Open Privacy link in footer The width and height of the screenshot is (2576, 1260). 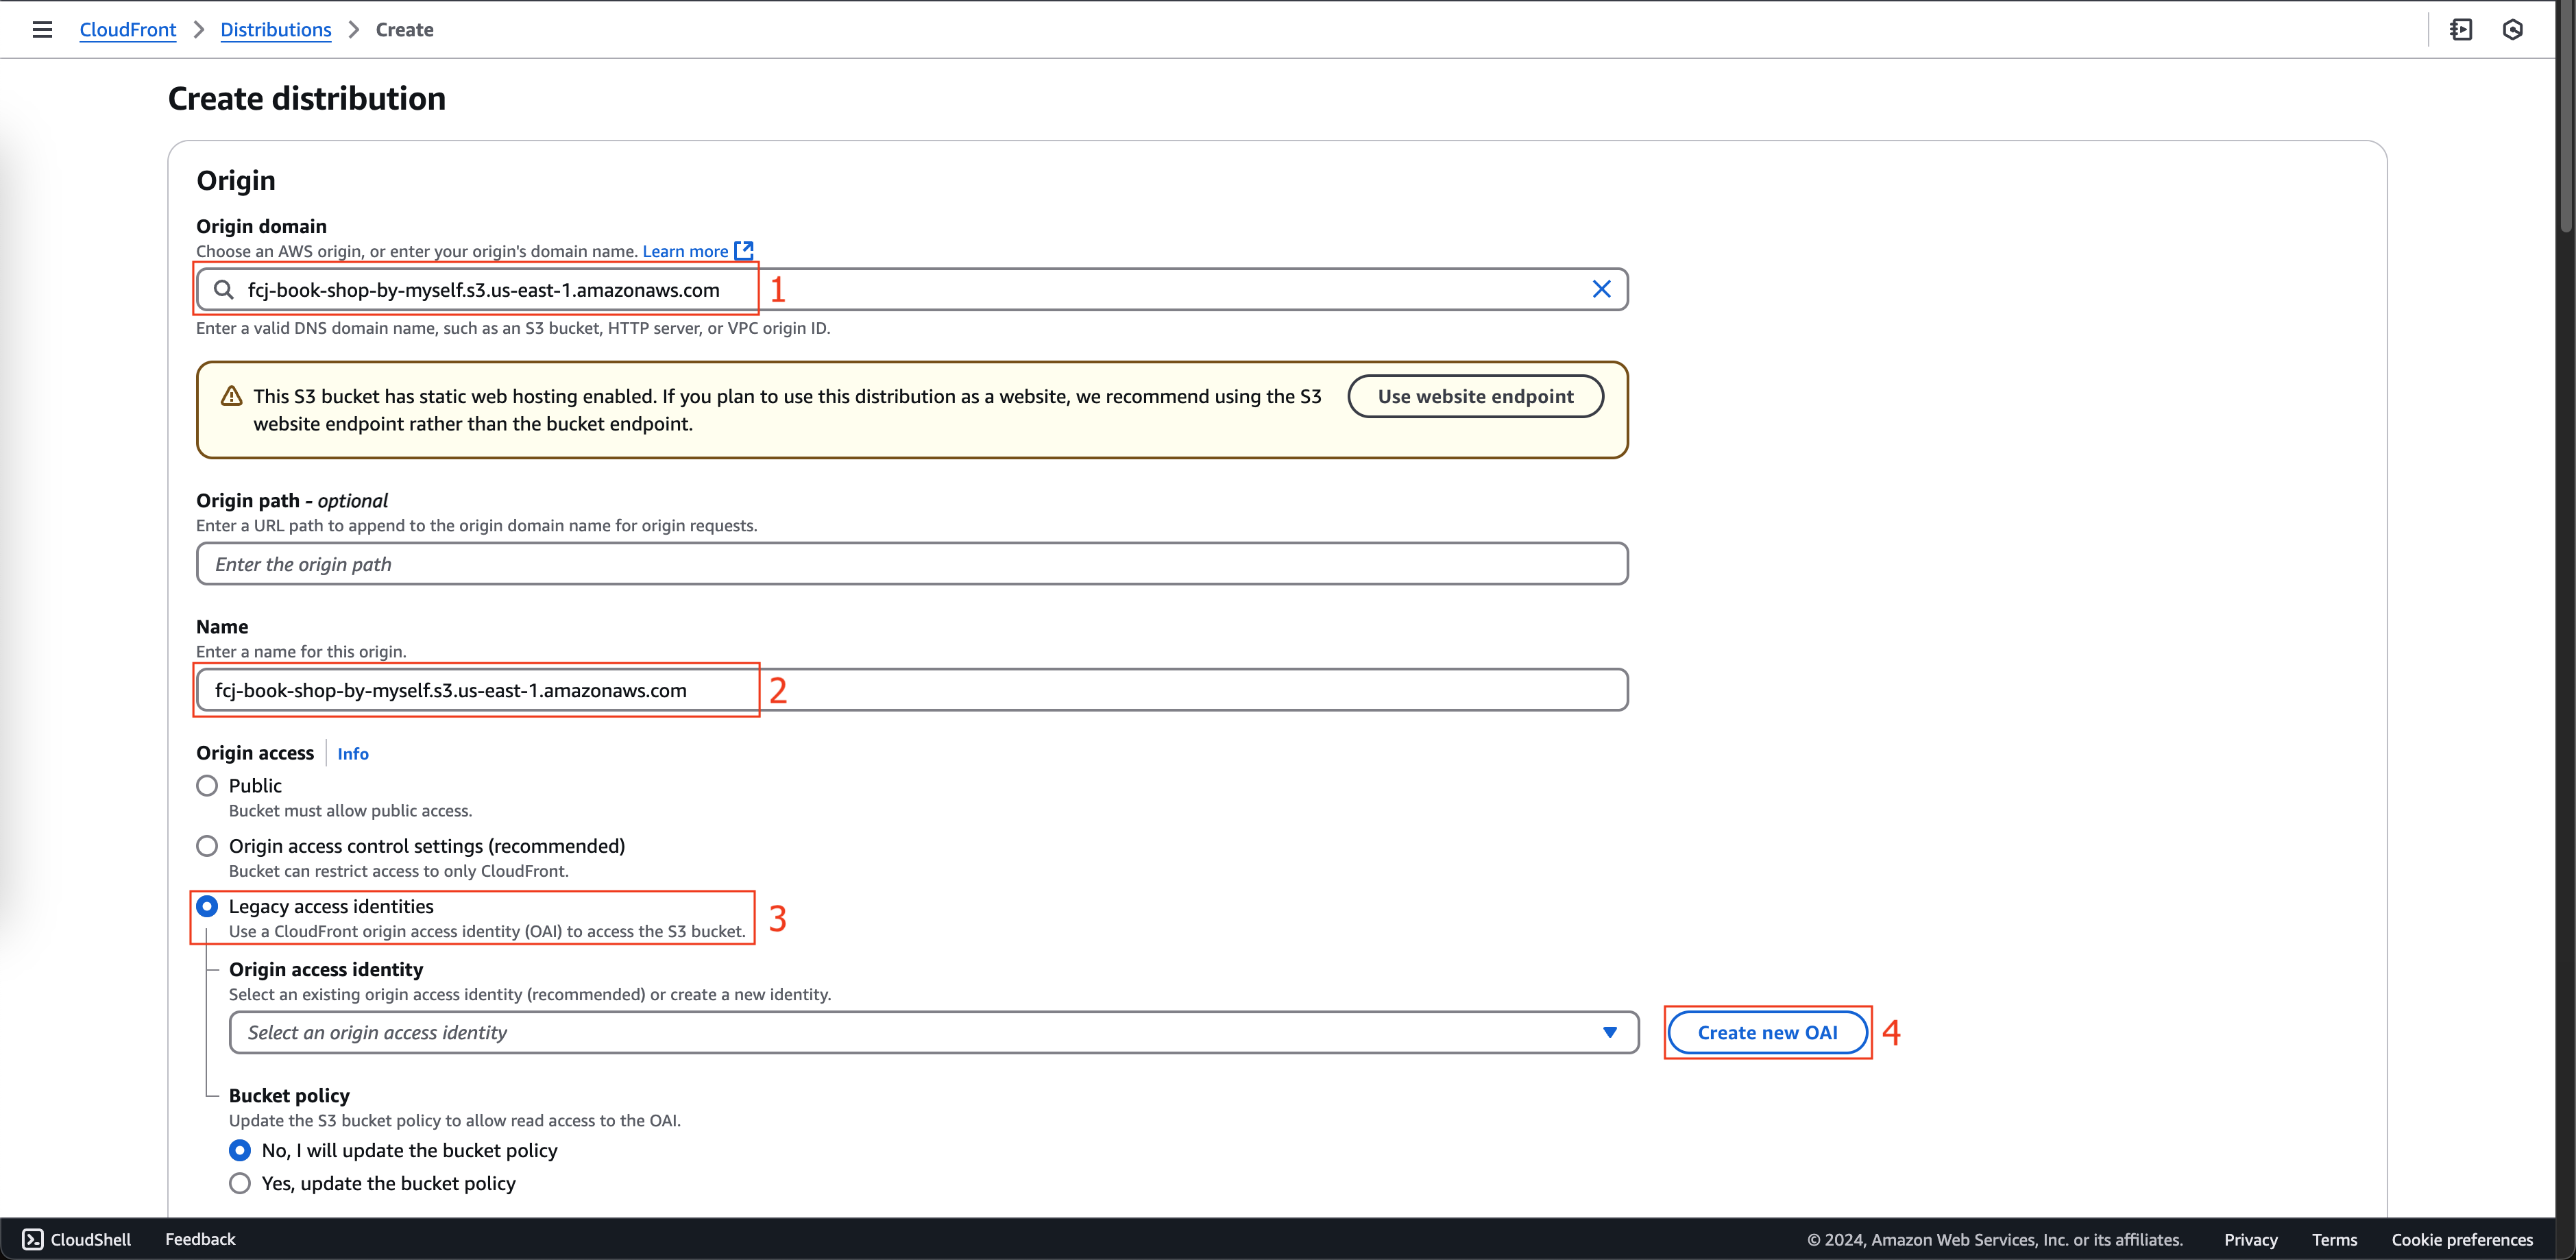(x=2250, y=1240)
